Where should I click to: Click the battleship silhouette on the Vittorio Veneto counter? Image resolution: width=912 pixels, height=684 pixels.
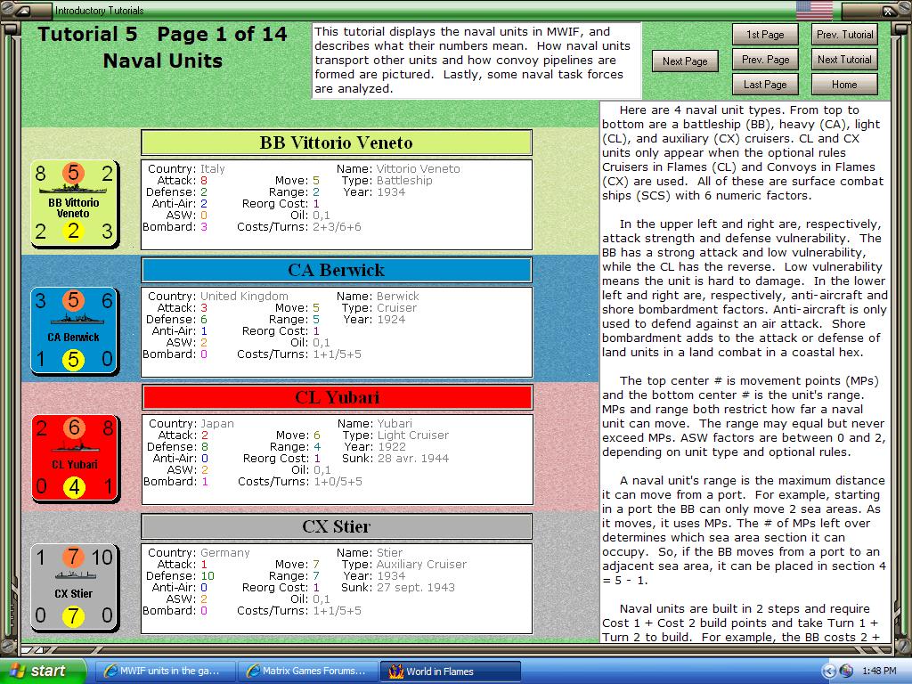point(73,189)
